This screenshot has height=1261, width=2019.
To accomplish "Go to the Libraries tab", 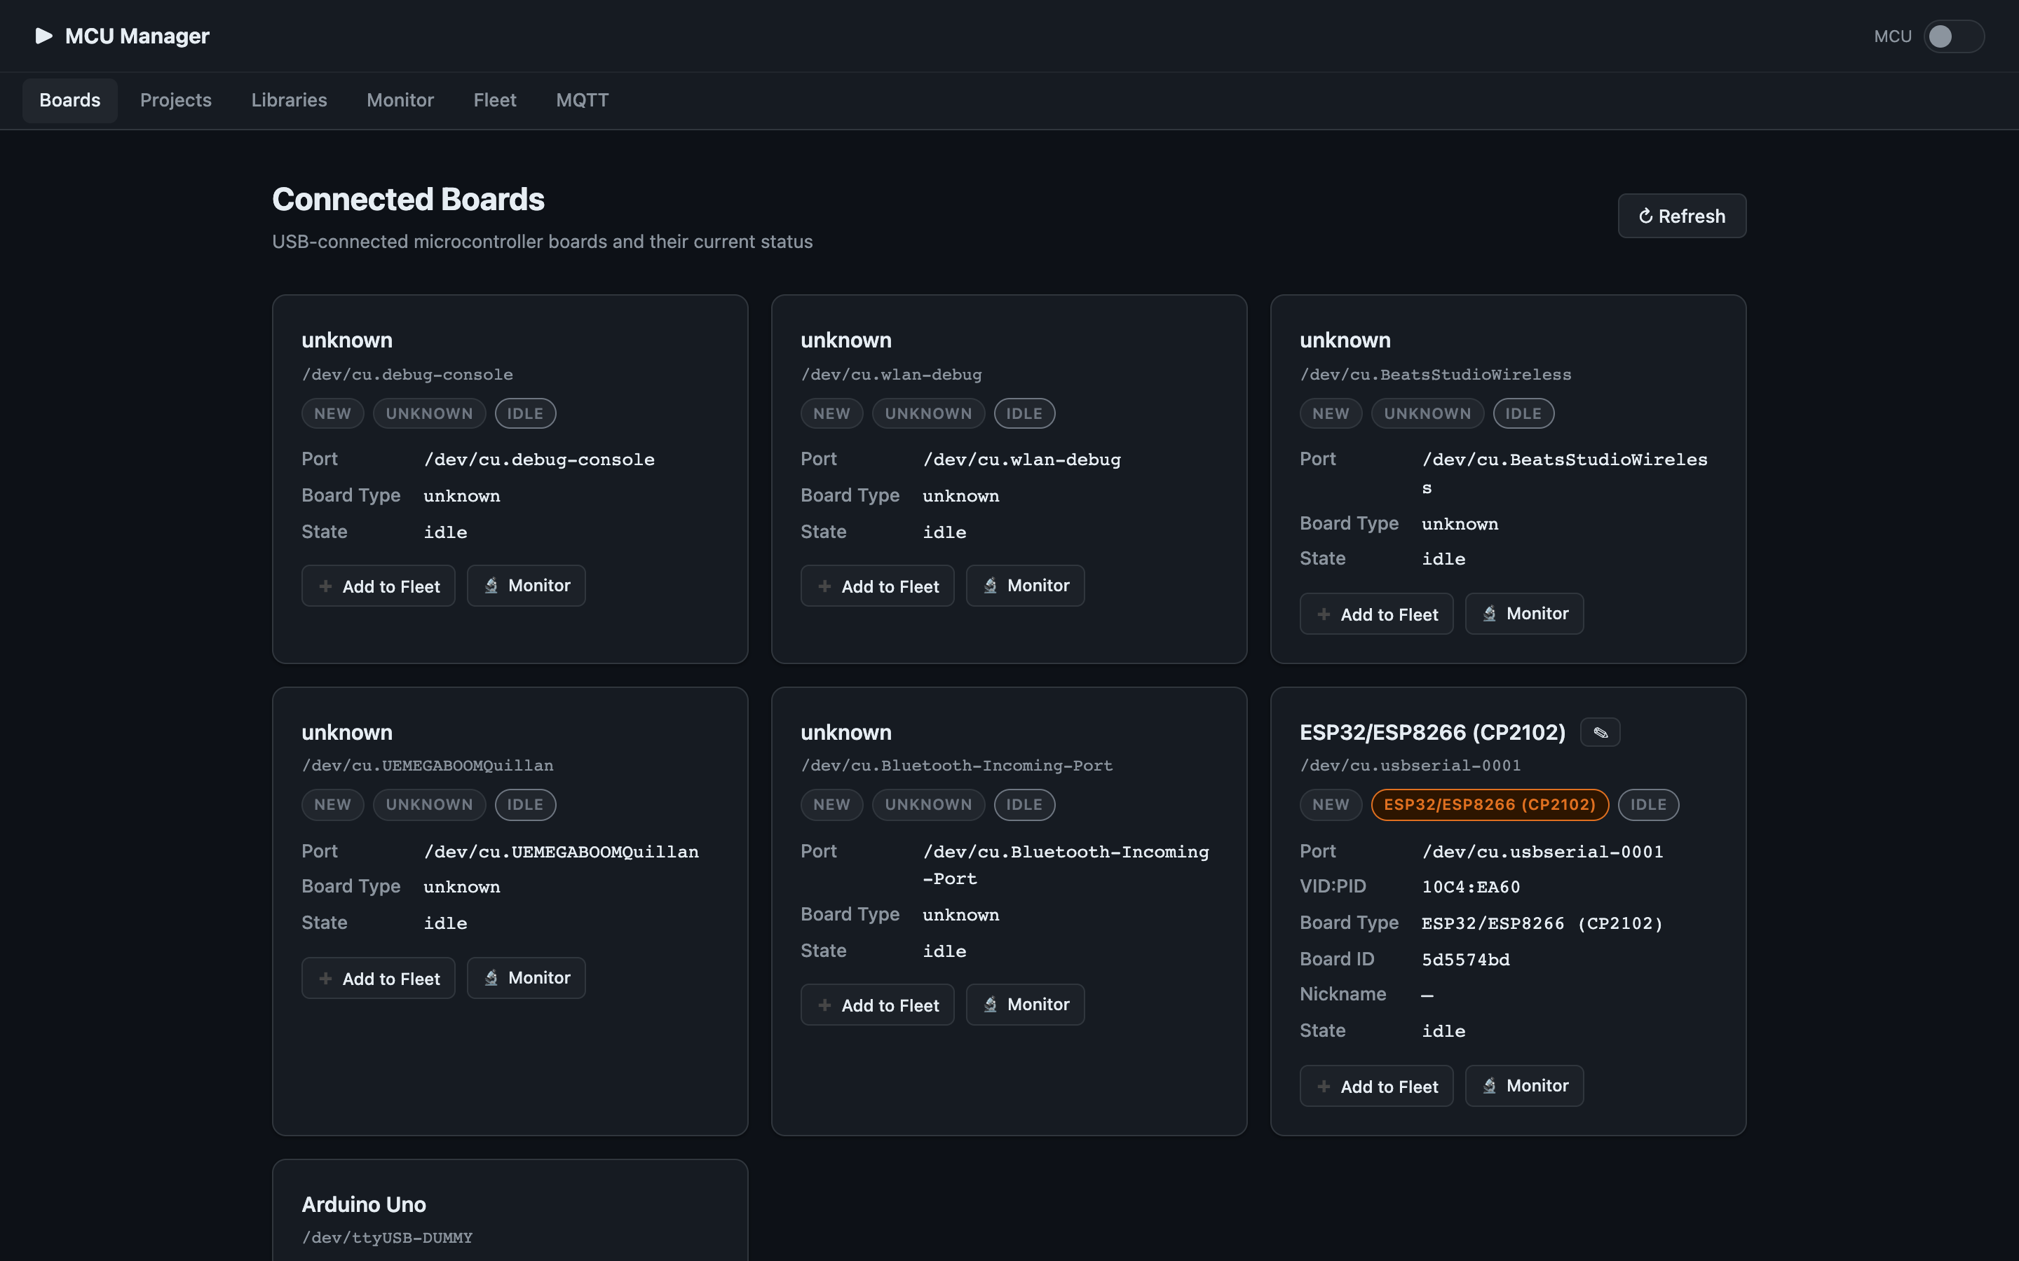I will [x=290, y=101].
